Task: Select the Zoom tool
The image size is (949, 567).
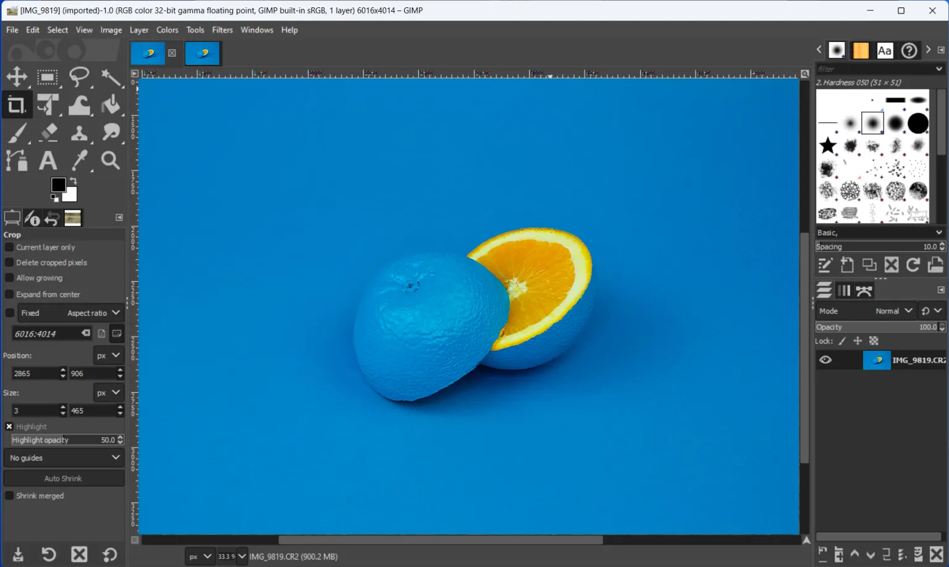Action: coord(111,160)
